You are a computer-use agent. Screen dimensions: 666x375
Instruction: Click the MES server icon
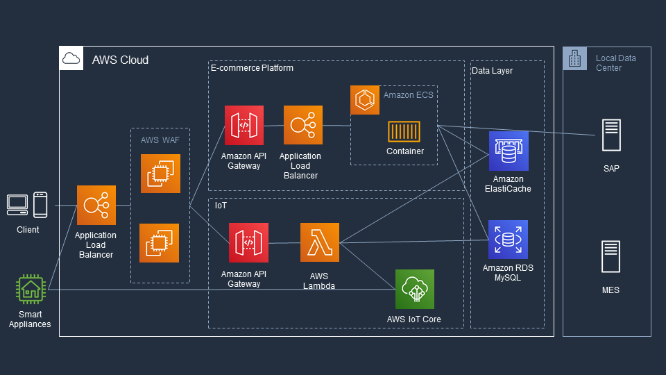coord(610,257)
